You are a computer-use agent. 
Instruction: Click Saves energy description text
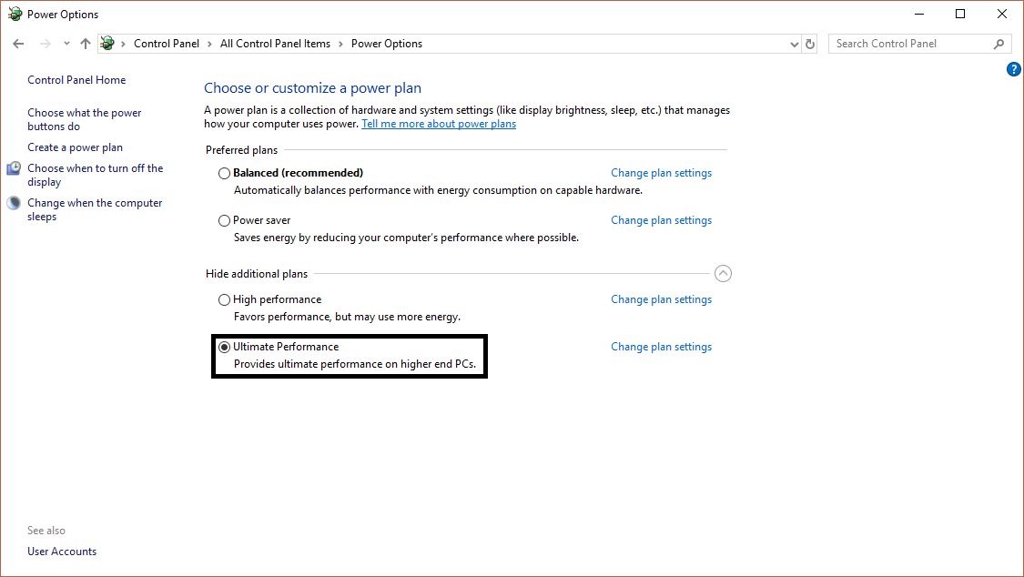tap(406, 238)
